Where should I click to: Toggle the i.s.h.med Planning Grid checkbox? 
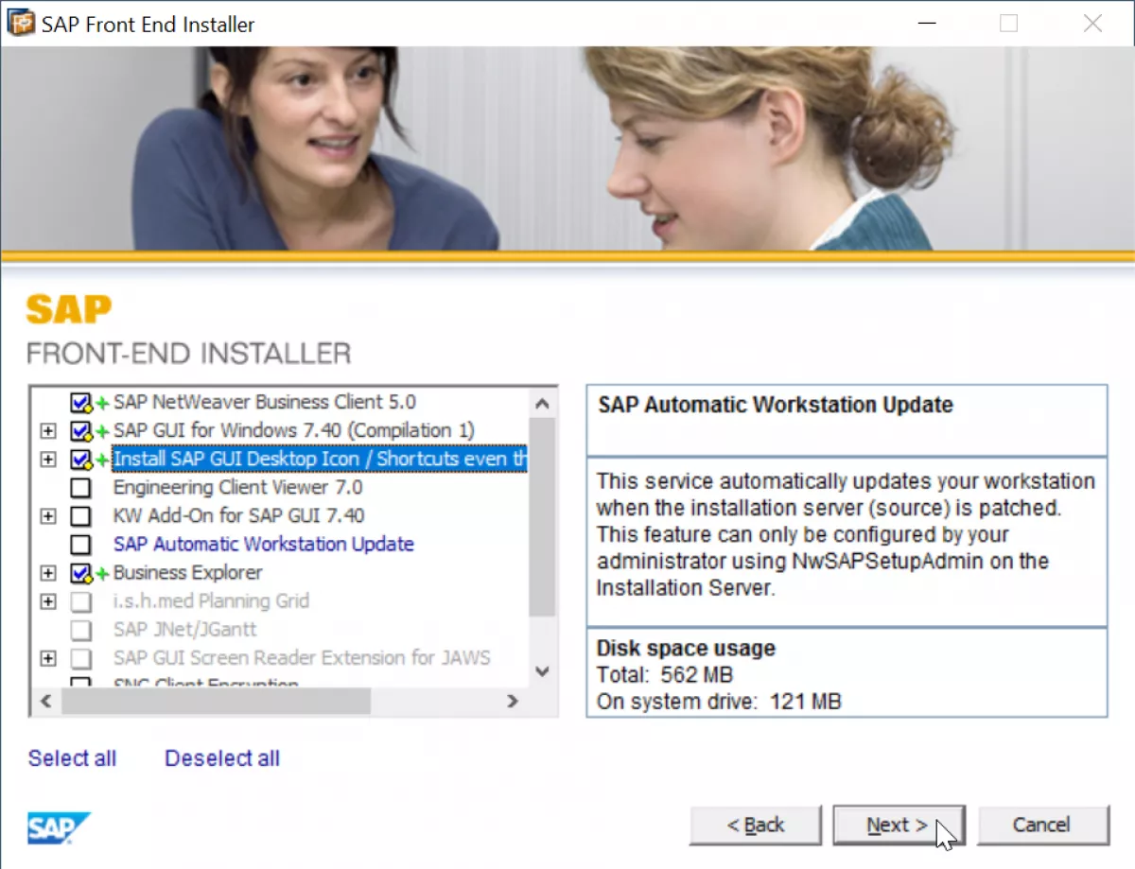(80, 601)
